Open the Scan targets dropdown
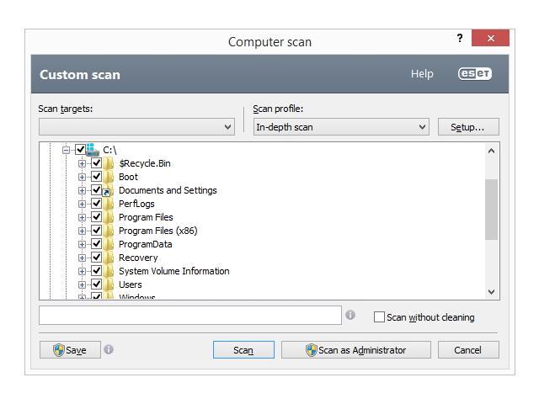The width and height of the screenshot is (539, 404). click(137, 127)
